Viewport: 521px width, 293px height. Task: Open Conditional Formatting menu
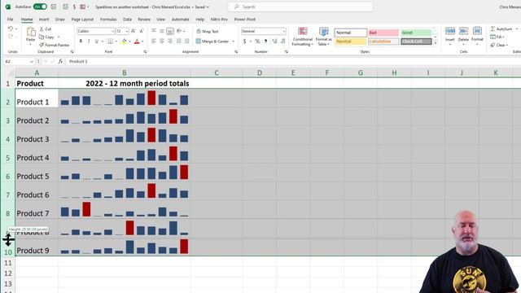(302, 37)
